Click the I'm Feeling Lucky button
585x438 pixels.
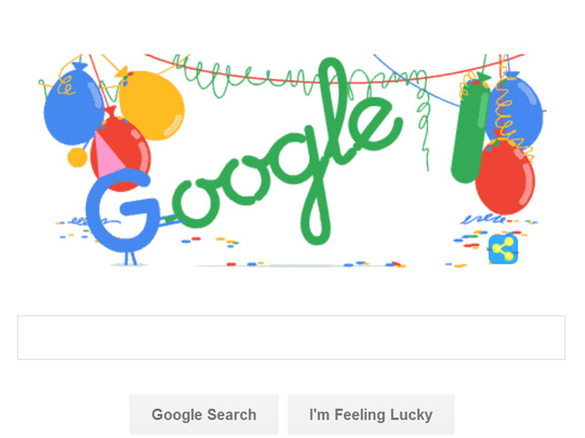(370, 415)
